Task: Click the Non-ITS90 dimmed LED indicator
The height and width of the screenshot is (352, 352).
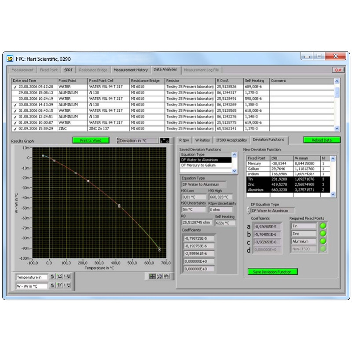Action: pos(323,249)
